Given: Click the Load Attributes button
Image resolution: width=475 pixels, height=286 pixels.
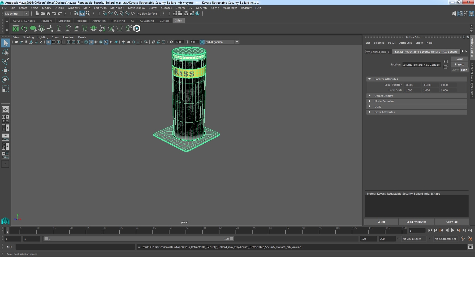Looking at the screenshot, I should [416, 222].
